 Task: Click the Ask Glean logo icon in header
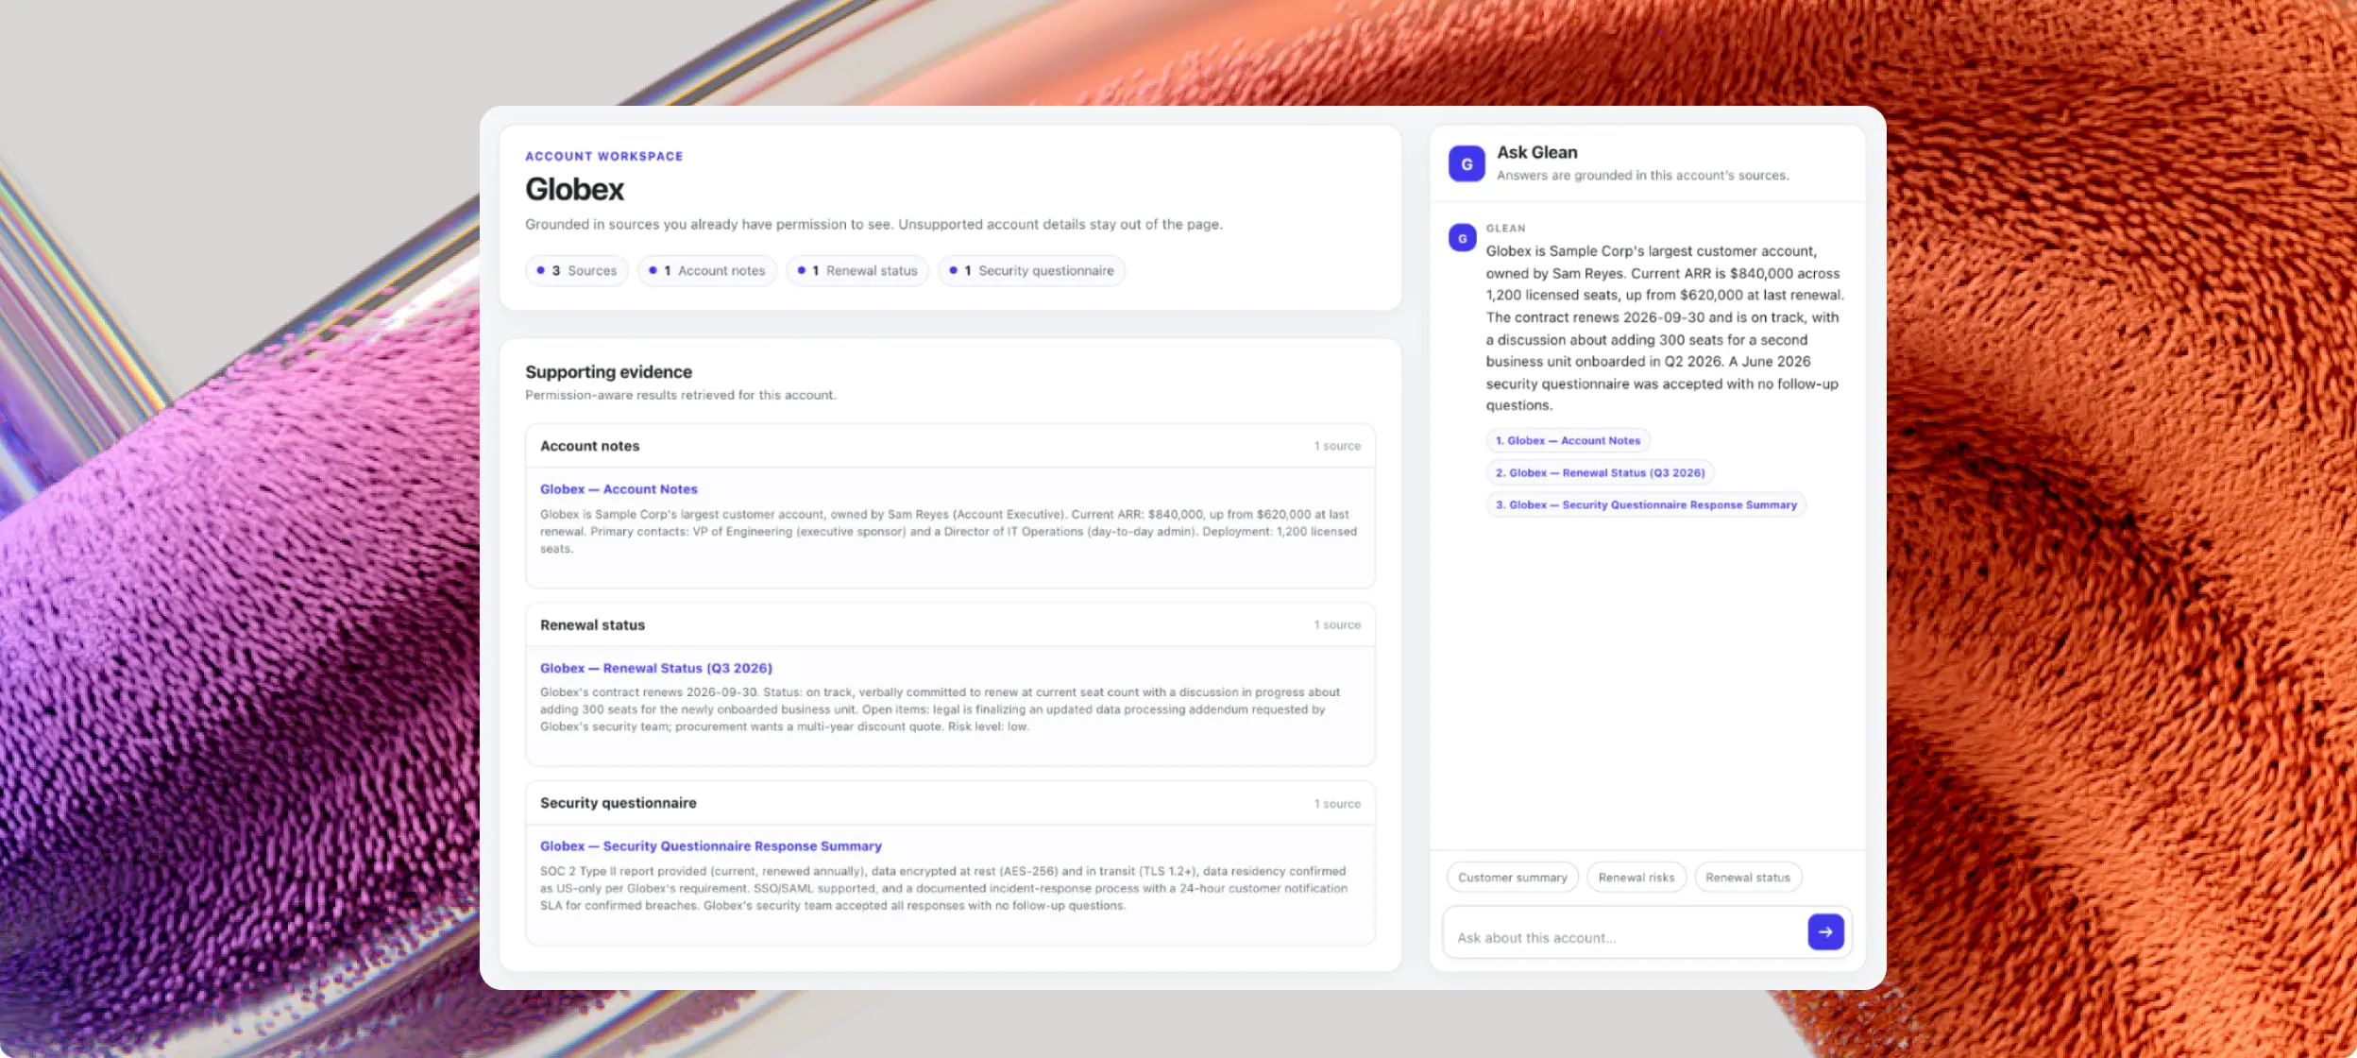click(x=1467, y=163)
